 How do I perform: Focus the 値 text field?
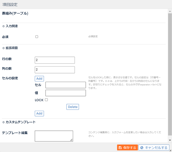tap(66, 93)
